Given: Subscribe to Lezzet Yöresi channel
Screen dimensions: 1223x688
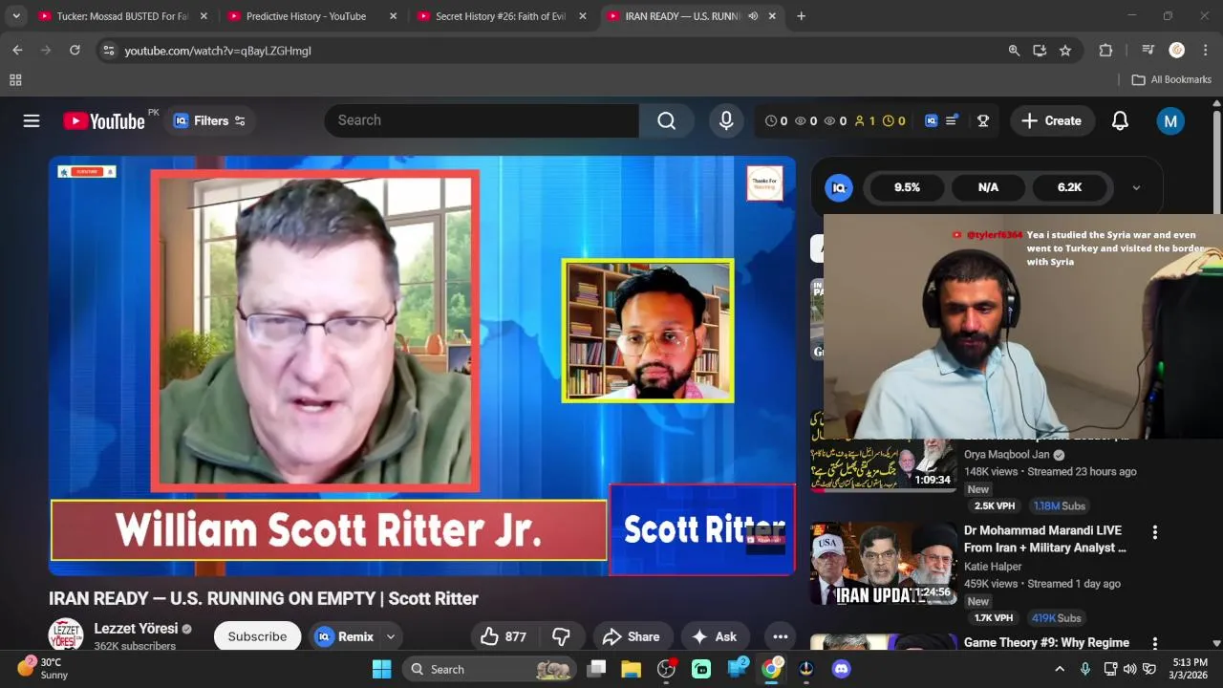Looking at the screenshot, I should coord(257,636).
